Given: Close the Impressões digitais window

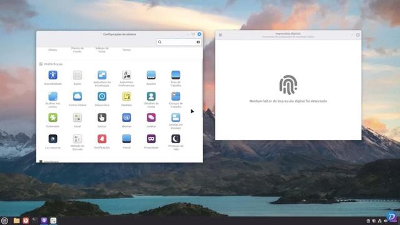Looking at the screenshot, I should tap(357, 35).
